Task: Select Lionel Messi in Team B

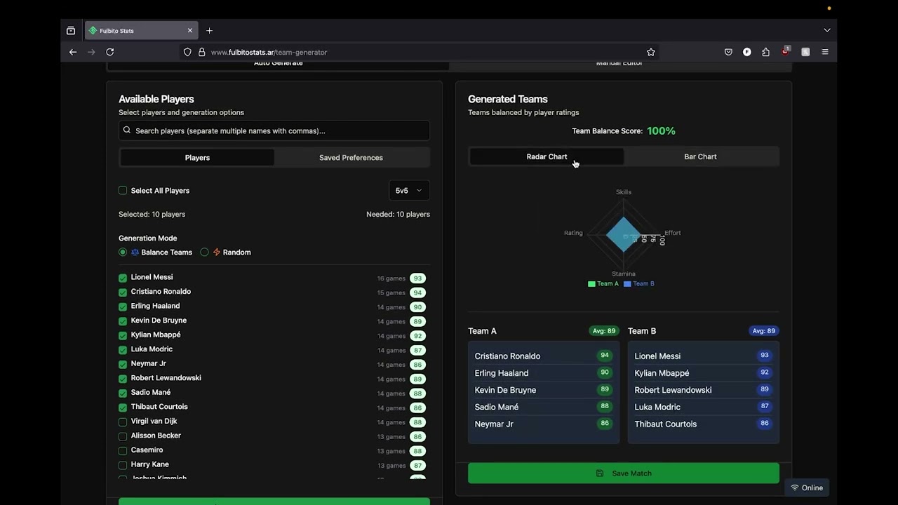Action: 704,356
